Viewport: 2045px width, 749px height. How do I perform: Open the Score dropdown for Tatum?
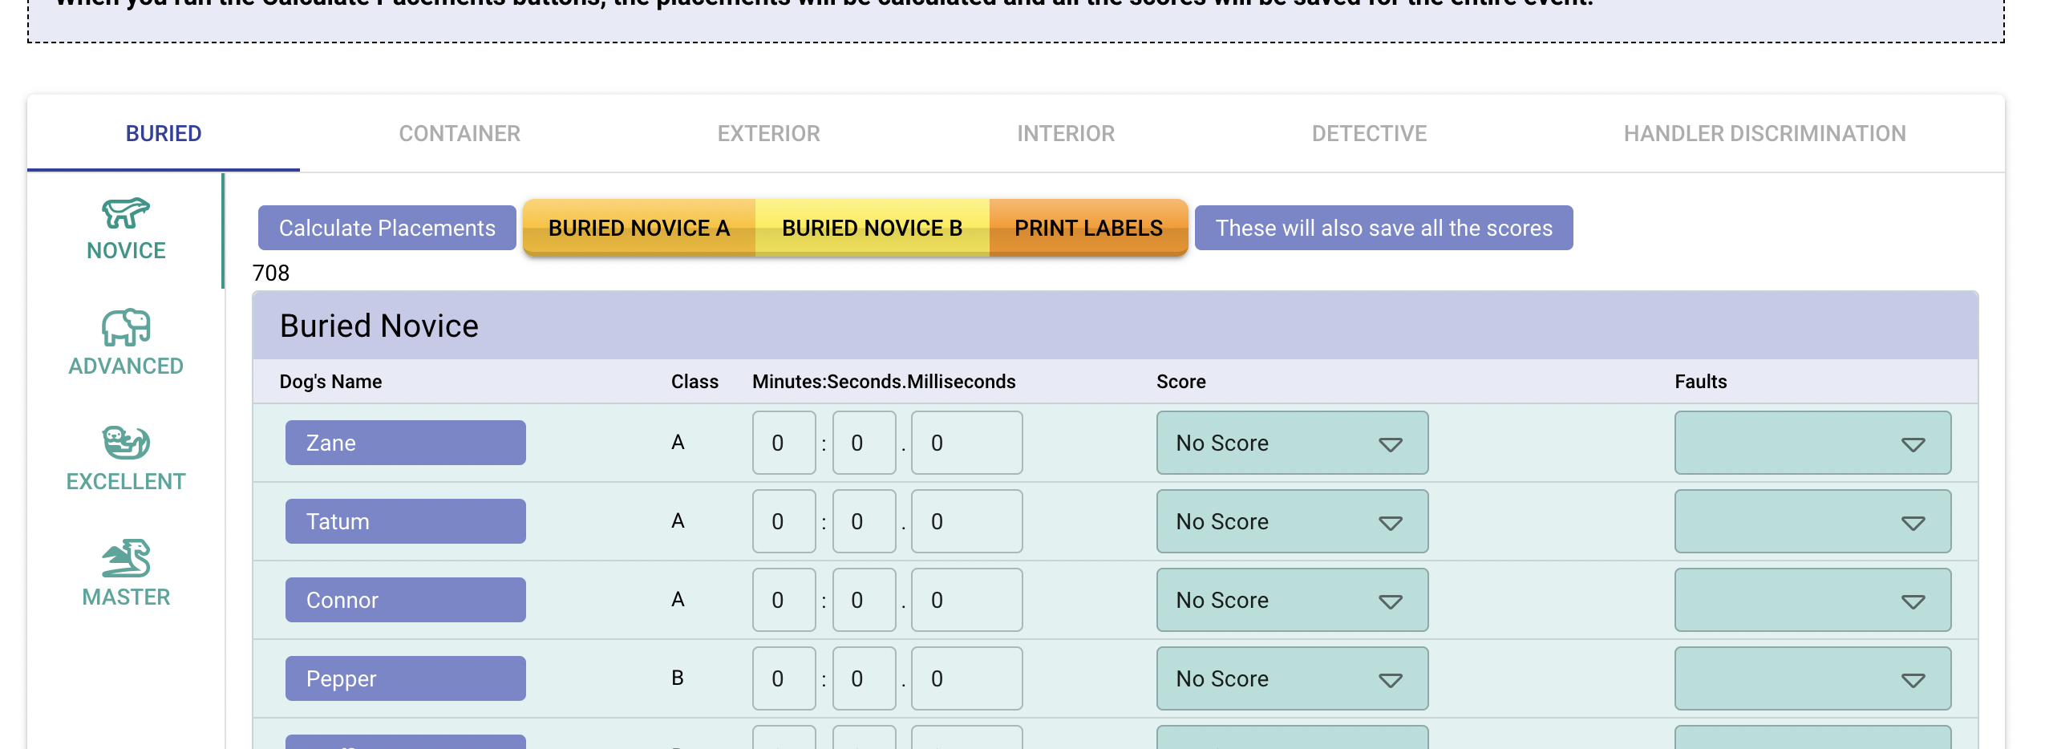pyautogui.click(x=1292, y=521)
